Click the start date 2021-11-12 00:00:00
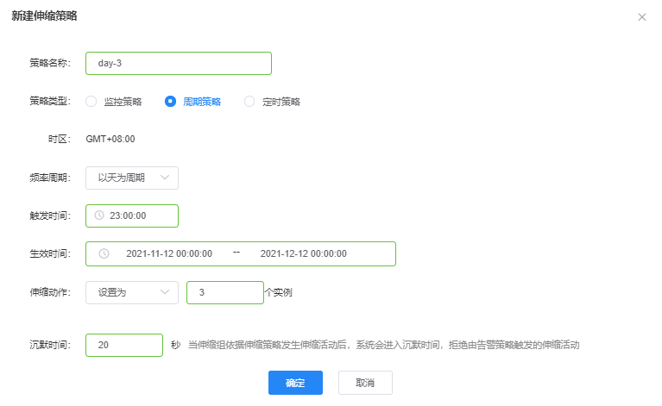The height and width of the screenshot is (406, 662). 169,253
